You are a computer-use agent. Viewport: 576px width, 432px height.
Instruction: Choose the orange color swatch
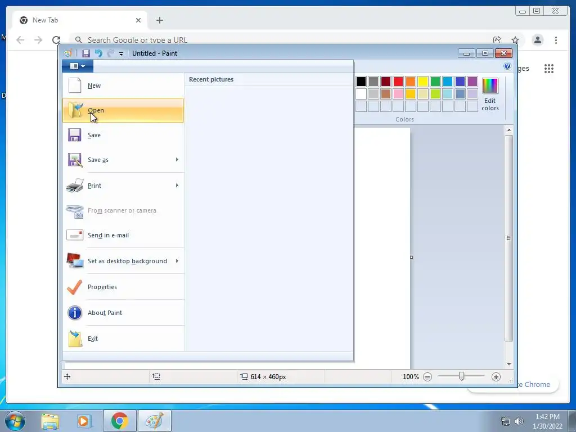click(x=411, y=82)
